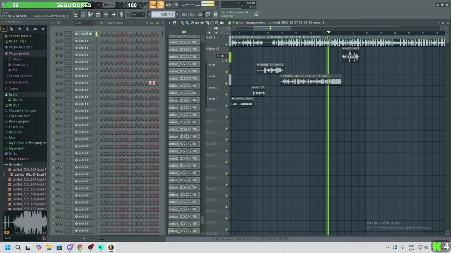Click the microphone recording icon in toolbar
This screenshot has height=253, width=451.
[121, 14]
